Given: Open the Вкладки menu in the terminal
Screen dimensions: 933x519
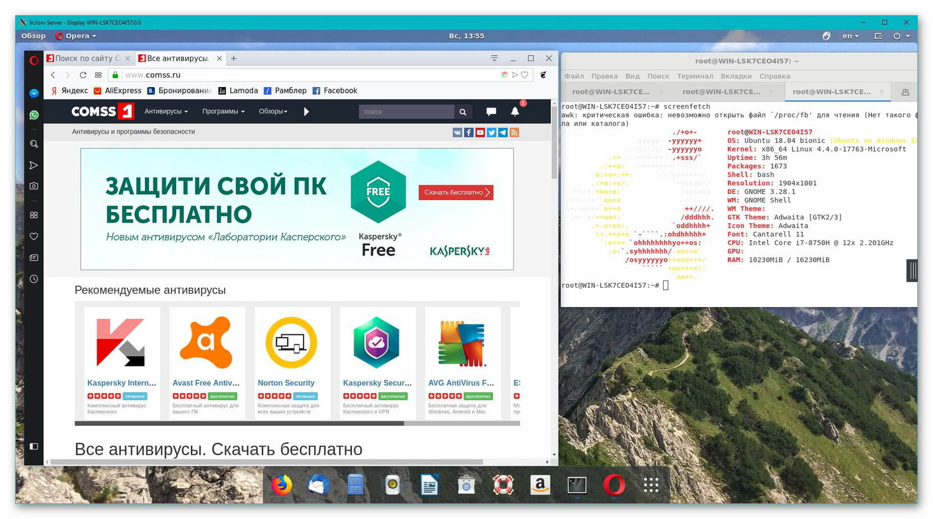Looking at the screenshot, I should [x=736, y=76].
